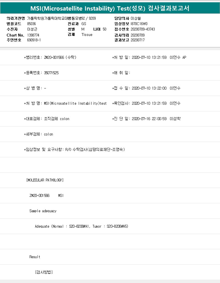Select prescription date 2020-07-10 13:21:59
Image resolution: width=220 pixels, height=283 pixels.
[149, 57]
